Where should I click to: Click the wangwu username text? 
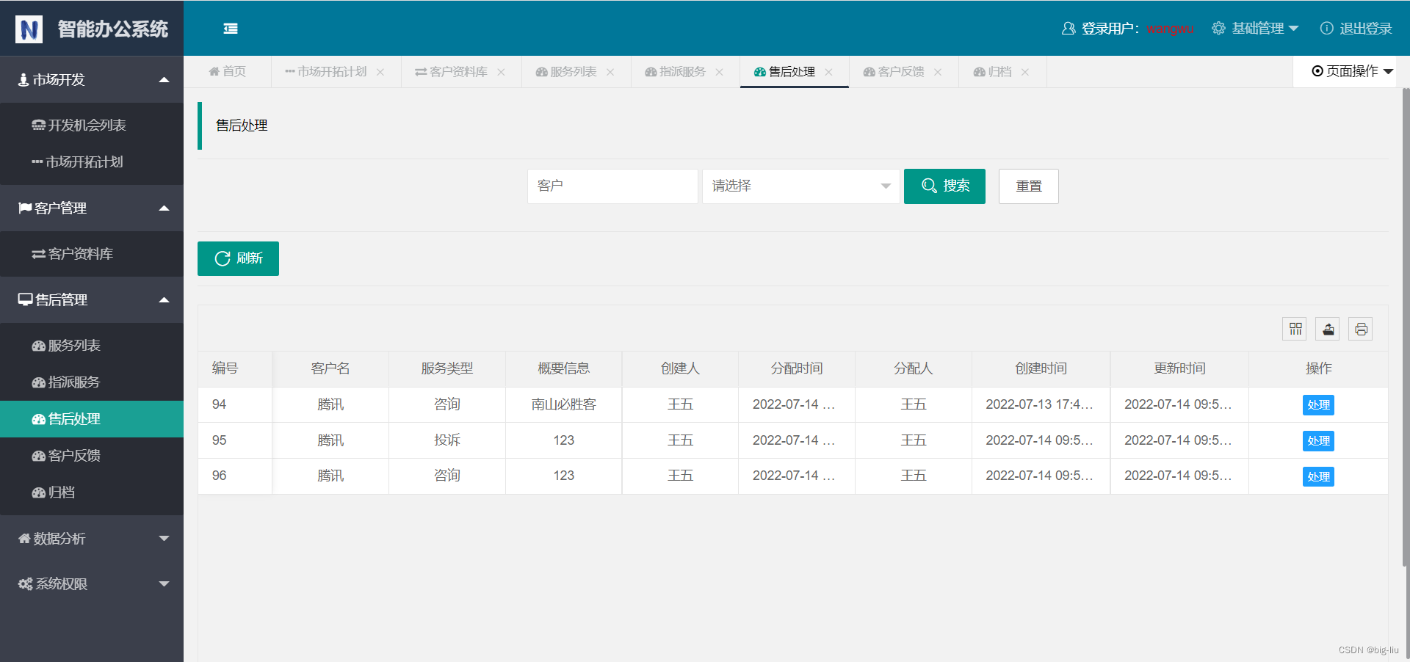point(1169,29)
